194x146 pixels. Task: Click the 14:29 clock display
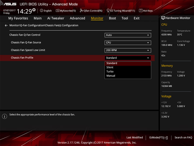click(x=24, y=11)
